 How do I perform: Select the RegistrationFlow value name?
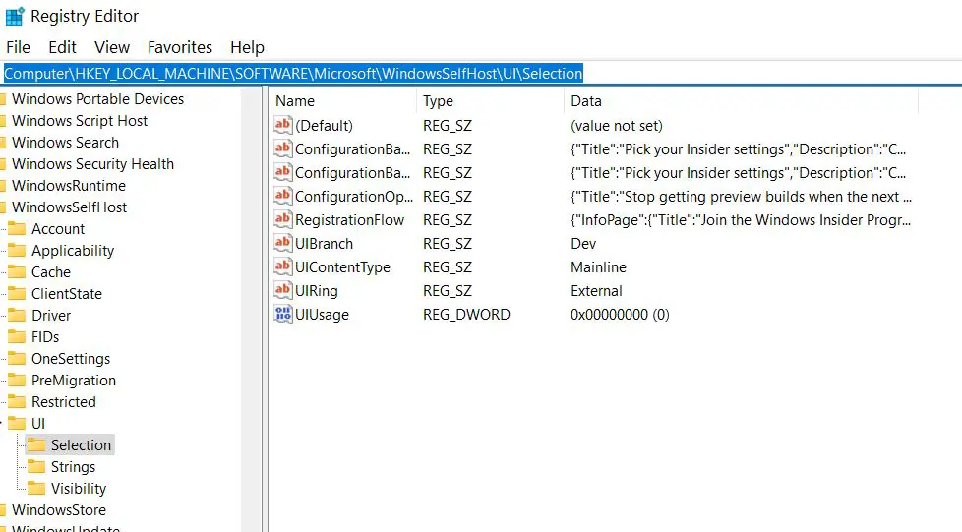pos(350,219)
